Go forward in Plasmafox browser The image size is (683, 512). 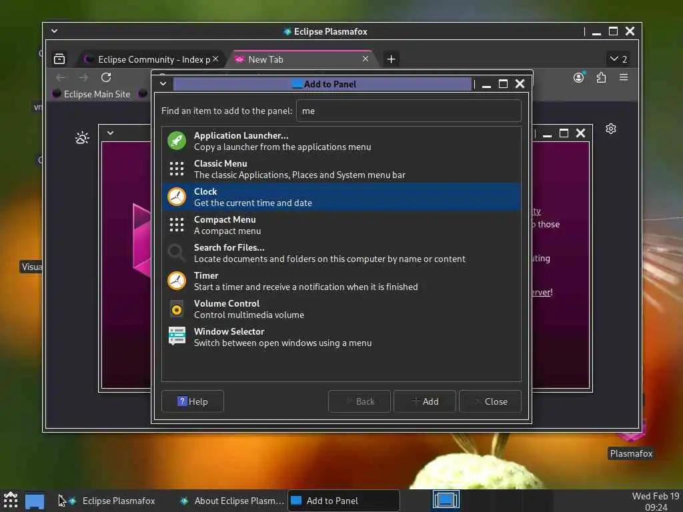[83, 77]
